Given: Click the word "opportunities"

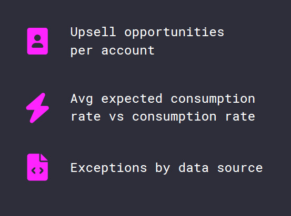Looking at the screenshot, I should point(174,33).
